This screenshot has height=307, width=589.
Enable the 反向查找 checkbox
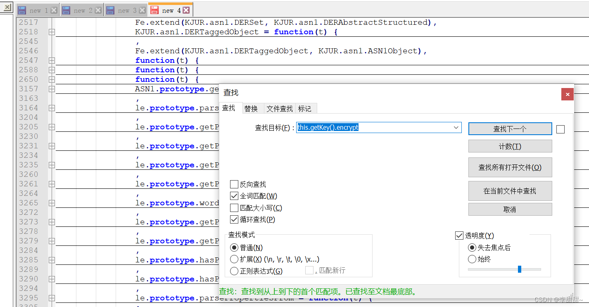point(234,184)
